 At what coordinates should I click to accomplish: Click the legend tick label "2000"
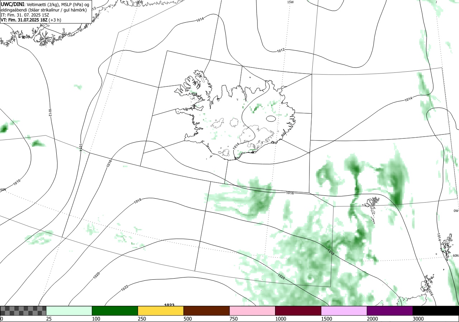click(x=372, y=319)
